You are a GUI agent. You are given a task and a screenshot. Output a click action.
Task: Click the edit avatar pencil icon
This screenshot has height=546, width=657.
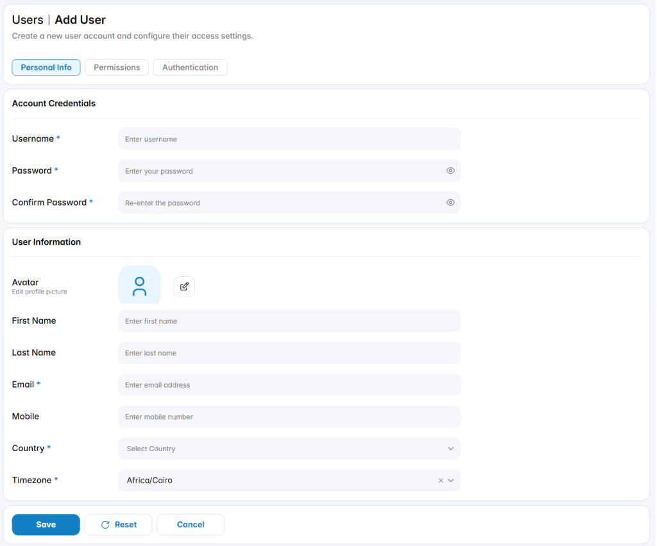(x=184, y=286)
